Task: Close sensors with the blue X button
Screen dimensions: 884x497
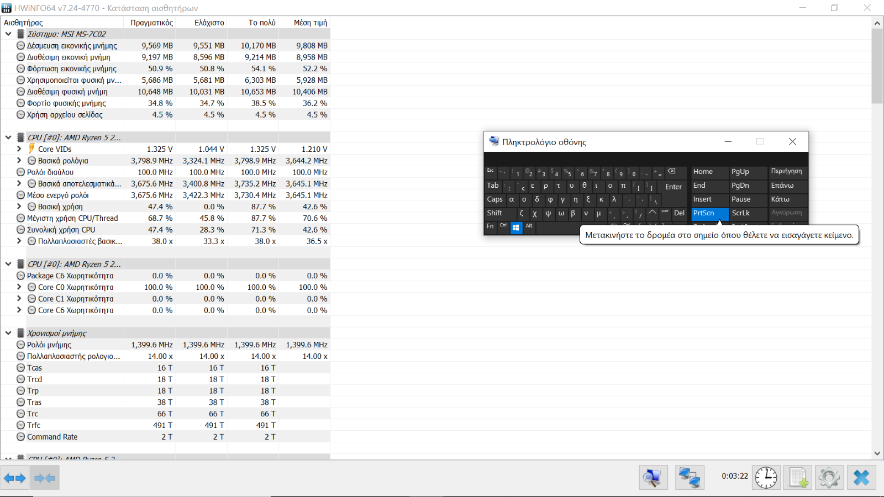Action: pyautogui.click(x=861, y=478)
